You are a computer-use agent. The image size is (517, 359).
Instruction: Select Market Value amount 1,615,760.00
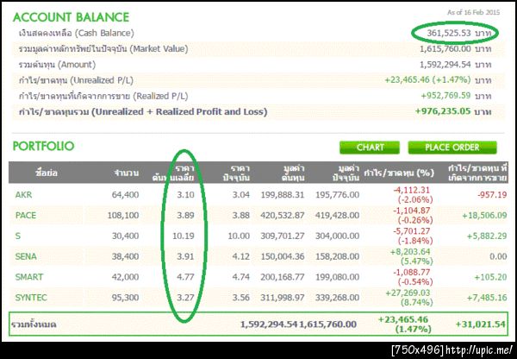[x=445, y=49]
